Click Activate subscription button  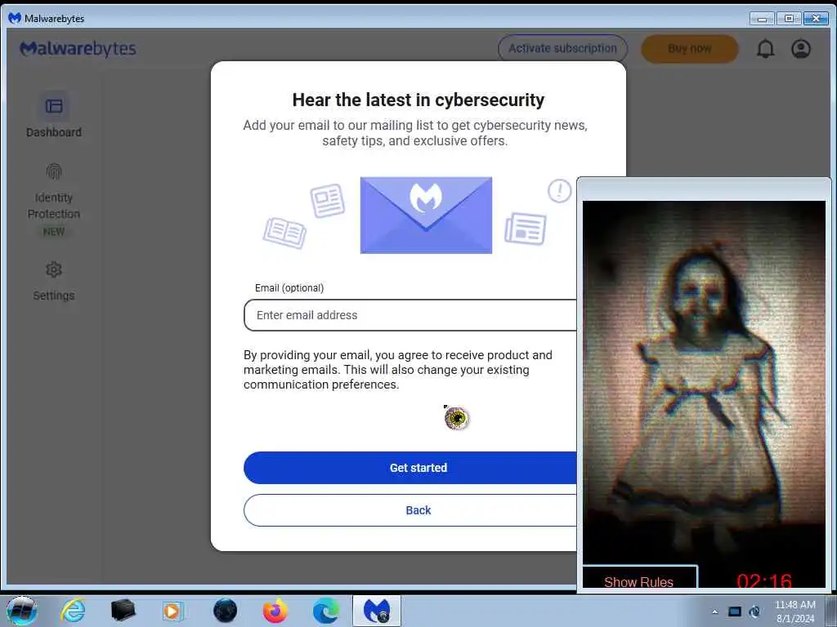pyautogui.click(x=562, y=48)
